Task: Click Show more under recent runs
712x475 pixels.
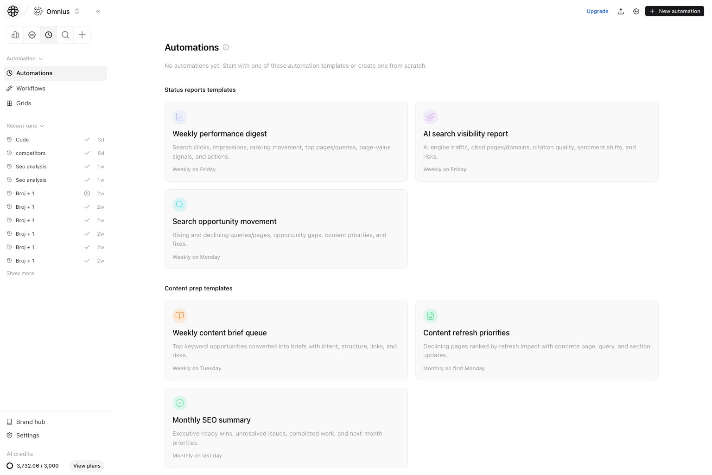Action: 20,273
